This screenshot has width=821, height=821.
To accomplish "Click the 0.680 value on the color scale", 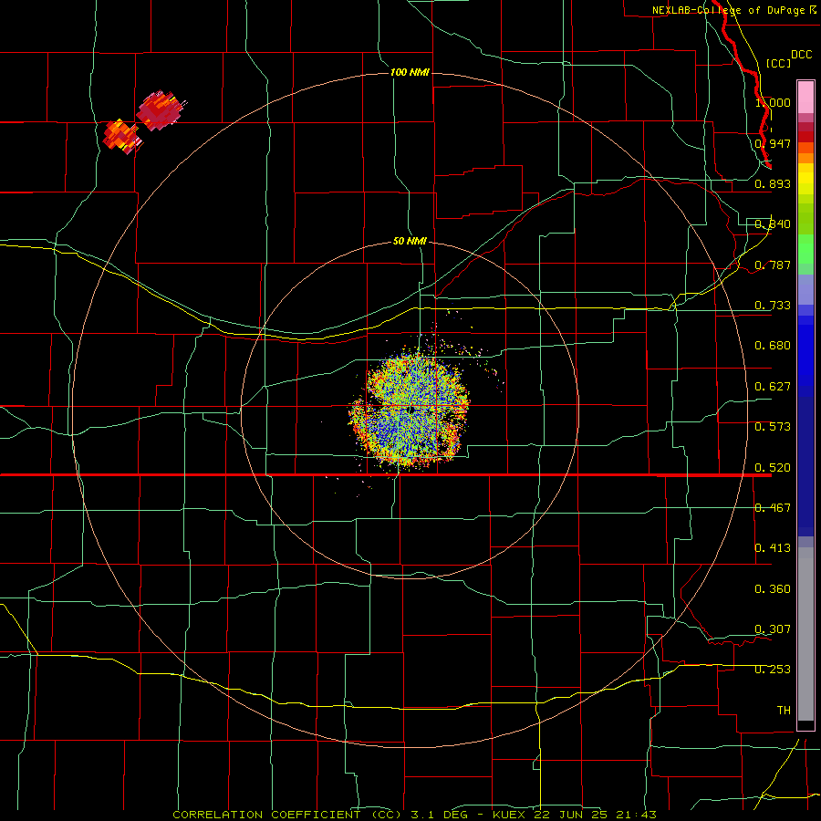I will [773, 346].
